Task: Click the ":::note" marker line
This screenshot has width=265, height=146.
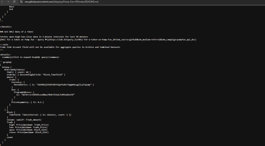Action: click(4, 44)
